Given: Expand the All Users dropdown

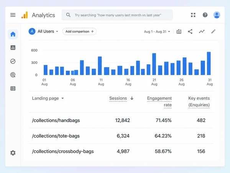Looking at the screenshot, I should tap(48, 31).
